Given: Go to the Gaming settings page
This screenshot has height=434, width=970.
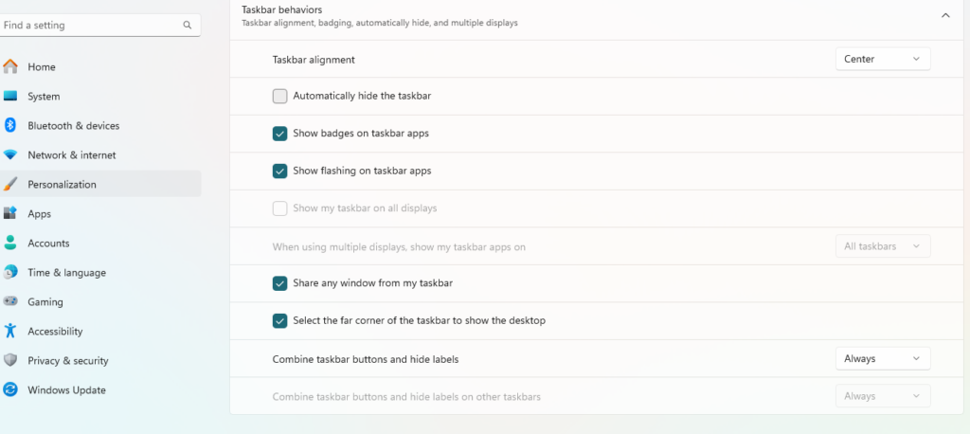Looking at the screenshot, I should tap(45, 301).
